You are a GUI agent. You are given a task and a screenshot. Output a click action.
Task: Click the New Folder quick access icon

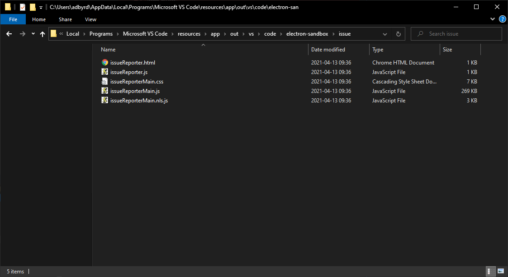point(33,7)
